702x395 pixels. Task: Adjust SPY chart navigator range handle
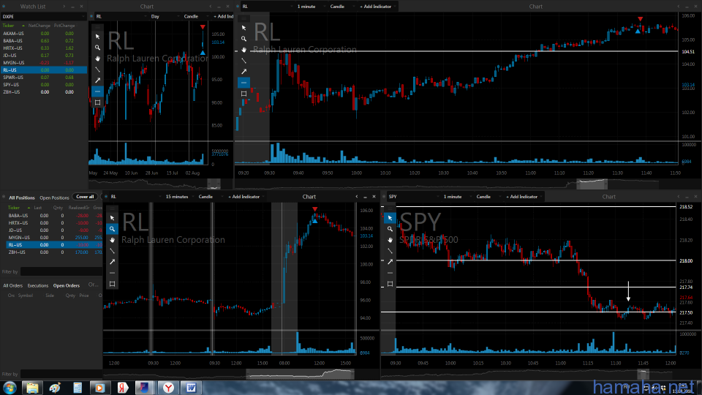(x=643, y=374)
